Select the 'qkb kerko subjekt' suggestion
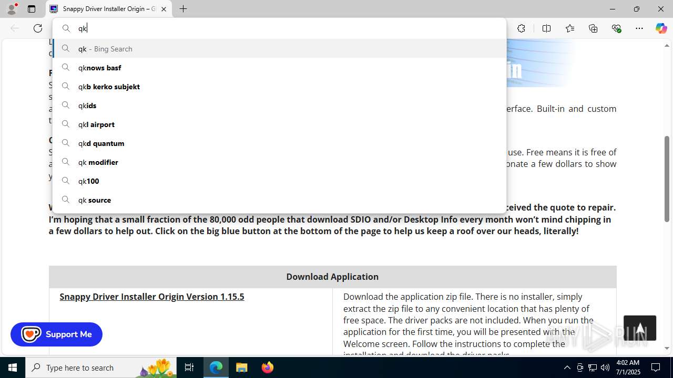This screenshot has height=378, width=673. tap(279, 87)
